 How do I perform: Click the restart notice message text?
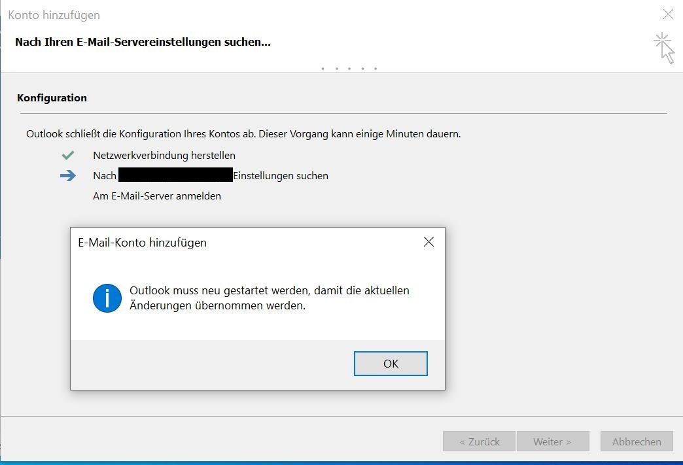pos(268,298)
